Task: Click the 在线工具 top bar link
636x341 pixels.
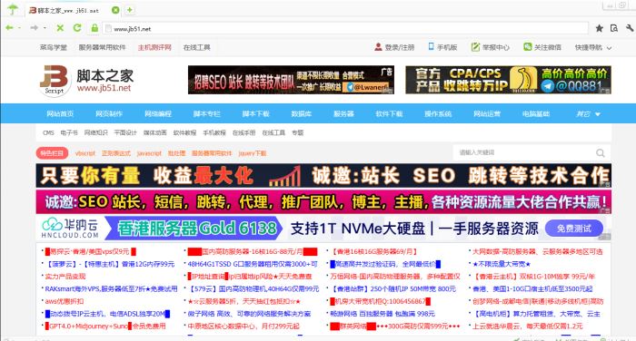Action: 197,47
